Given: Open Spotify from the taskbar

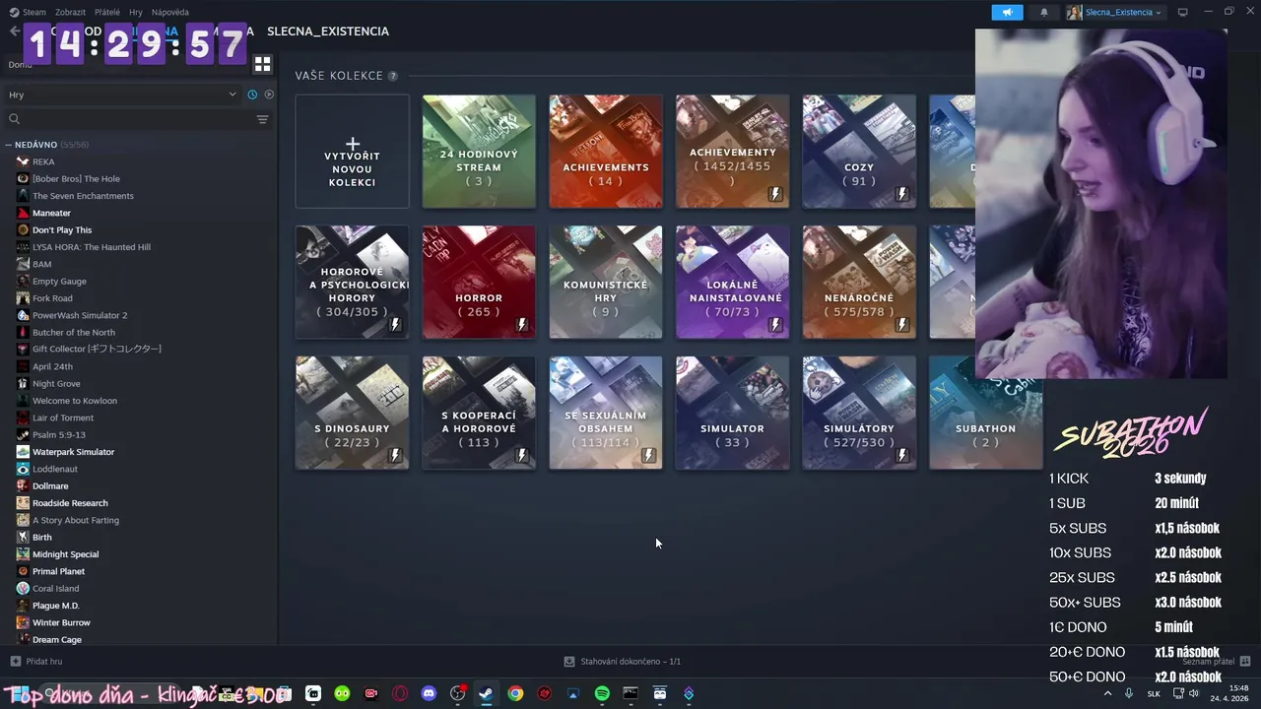Looking at the screenshot, I should [602, 693].
